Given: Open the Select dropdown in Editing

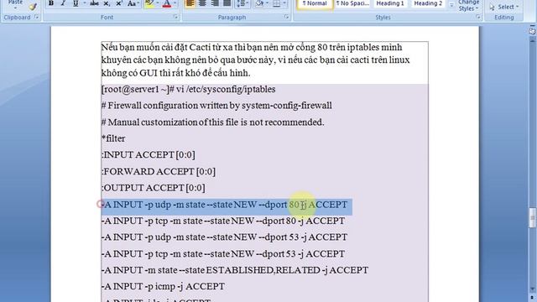Looking at the screenshot, I should click(503, 7).
